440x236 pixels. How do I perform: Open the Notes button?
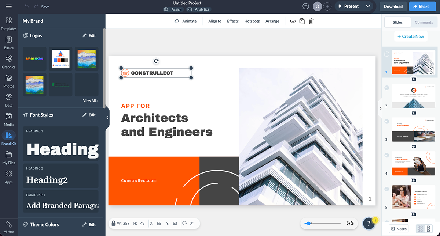399,229
